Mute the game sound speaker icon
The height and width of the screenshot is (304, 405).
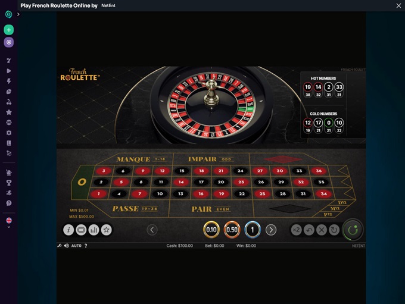coord(66,246)
